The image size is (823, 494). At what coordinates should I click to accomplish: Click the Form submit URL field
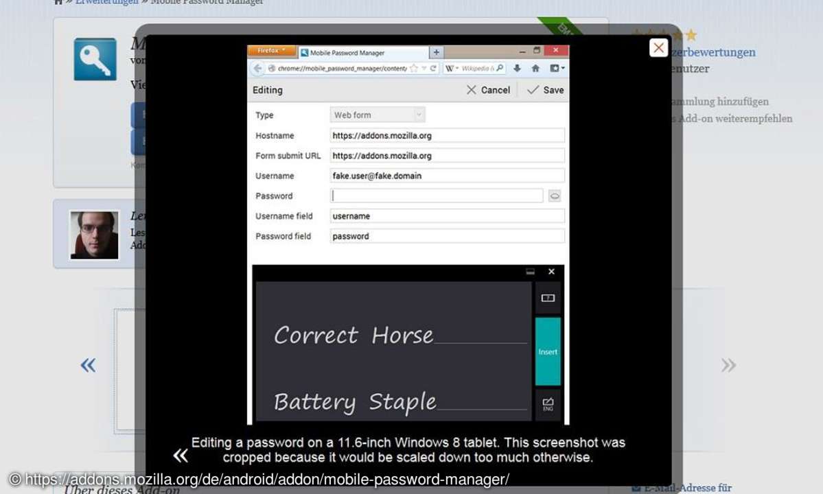[x=447, y=156]
